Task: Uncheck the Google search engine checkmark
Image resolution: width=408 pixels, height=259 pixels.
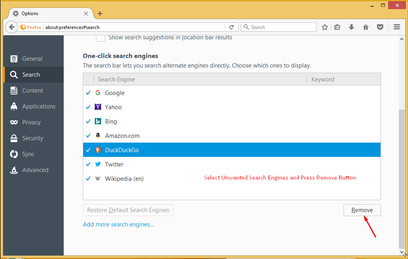Action: [88, 93]
